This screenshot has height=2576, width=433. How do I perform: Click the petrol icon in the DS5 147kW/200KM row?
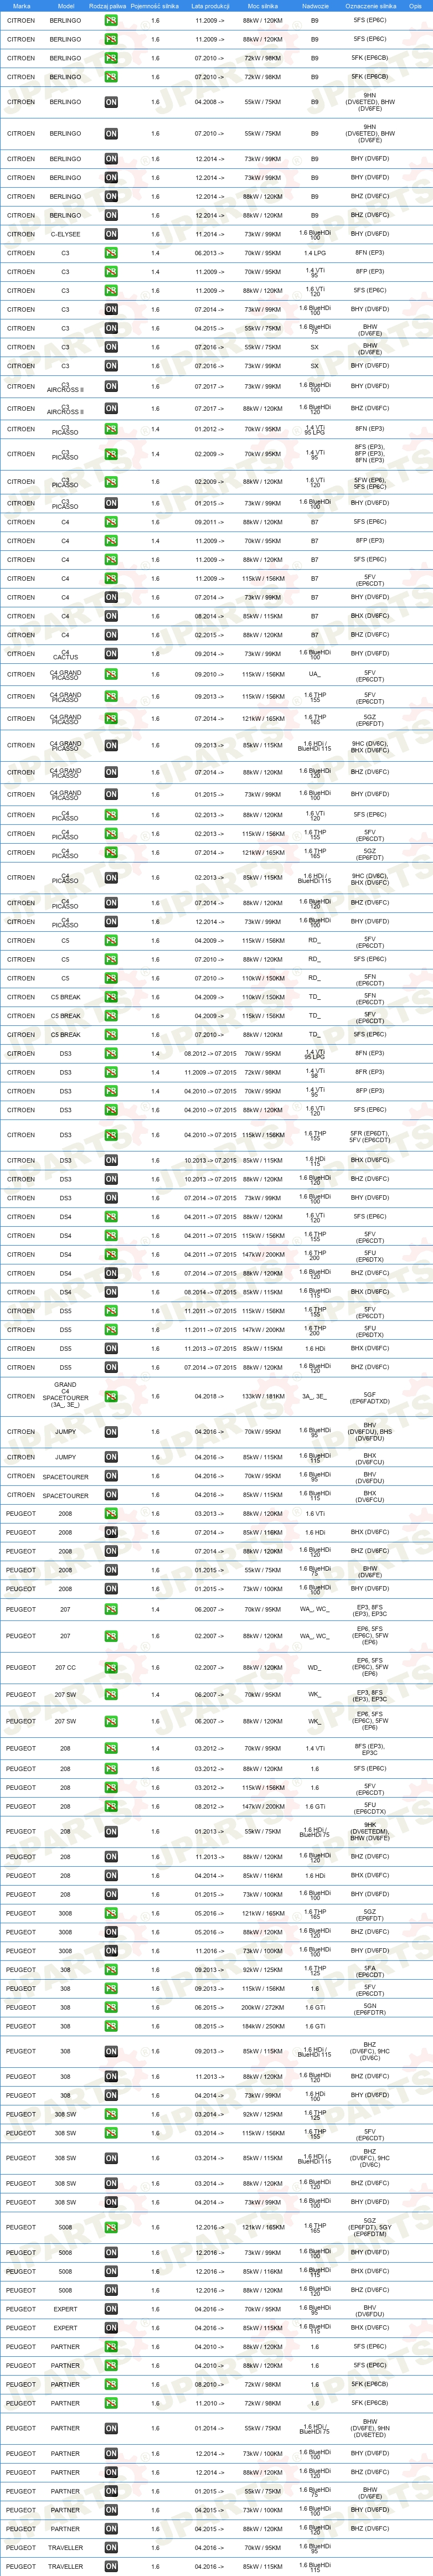111,1330
